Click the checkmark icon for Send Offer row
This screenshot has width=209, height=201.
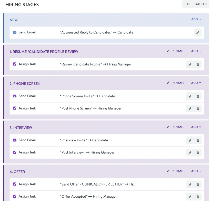tap(15, 184)
